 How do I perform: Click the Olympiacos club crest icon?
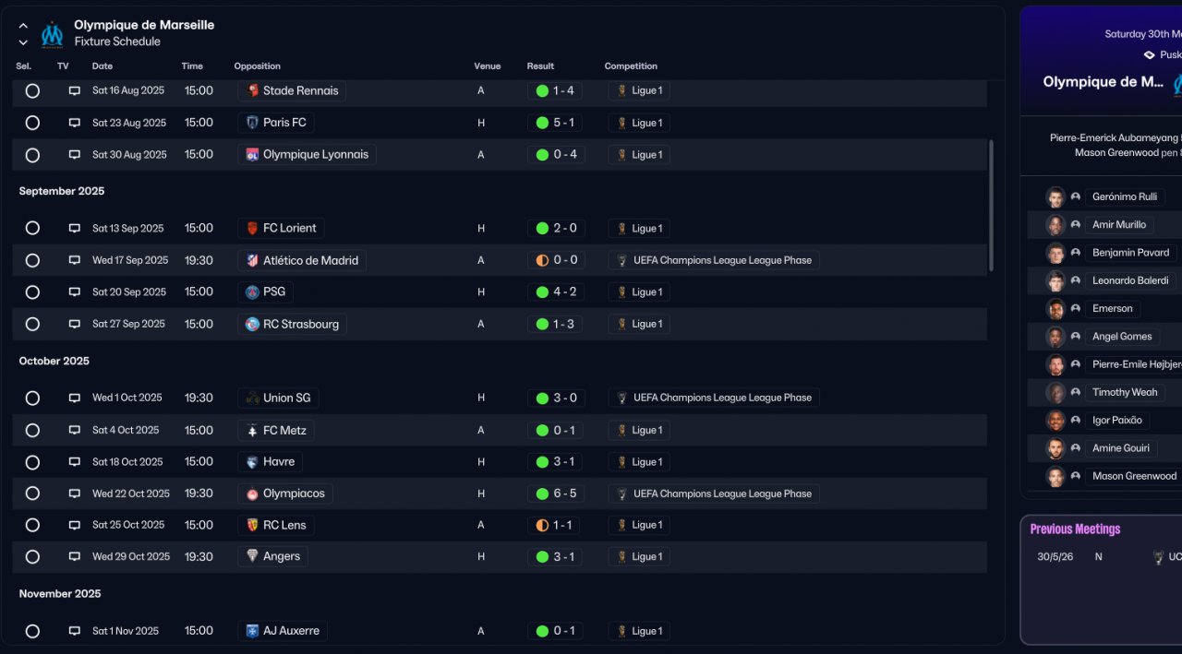tap(252, 493)
